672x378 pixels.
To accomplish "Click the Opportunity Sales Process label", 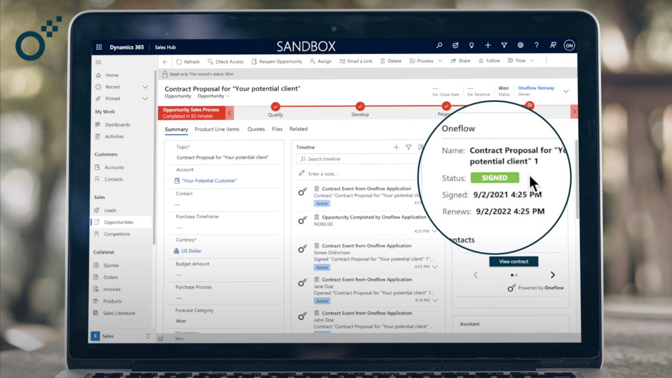I will pos(191,110).
